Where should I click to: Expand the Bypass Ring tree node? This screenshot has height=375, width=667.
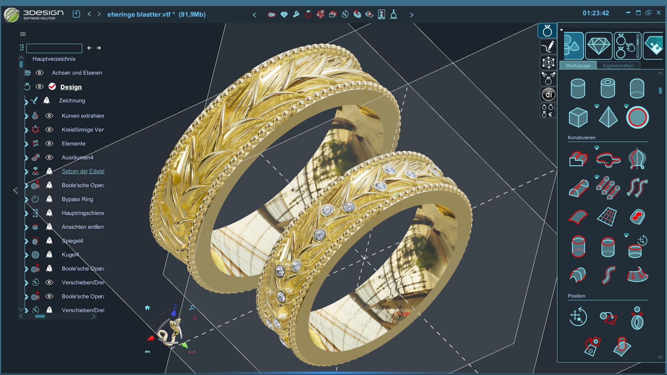coord(26,199)
